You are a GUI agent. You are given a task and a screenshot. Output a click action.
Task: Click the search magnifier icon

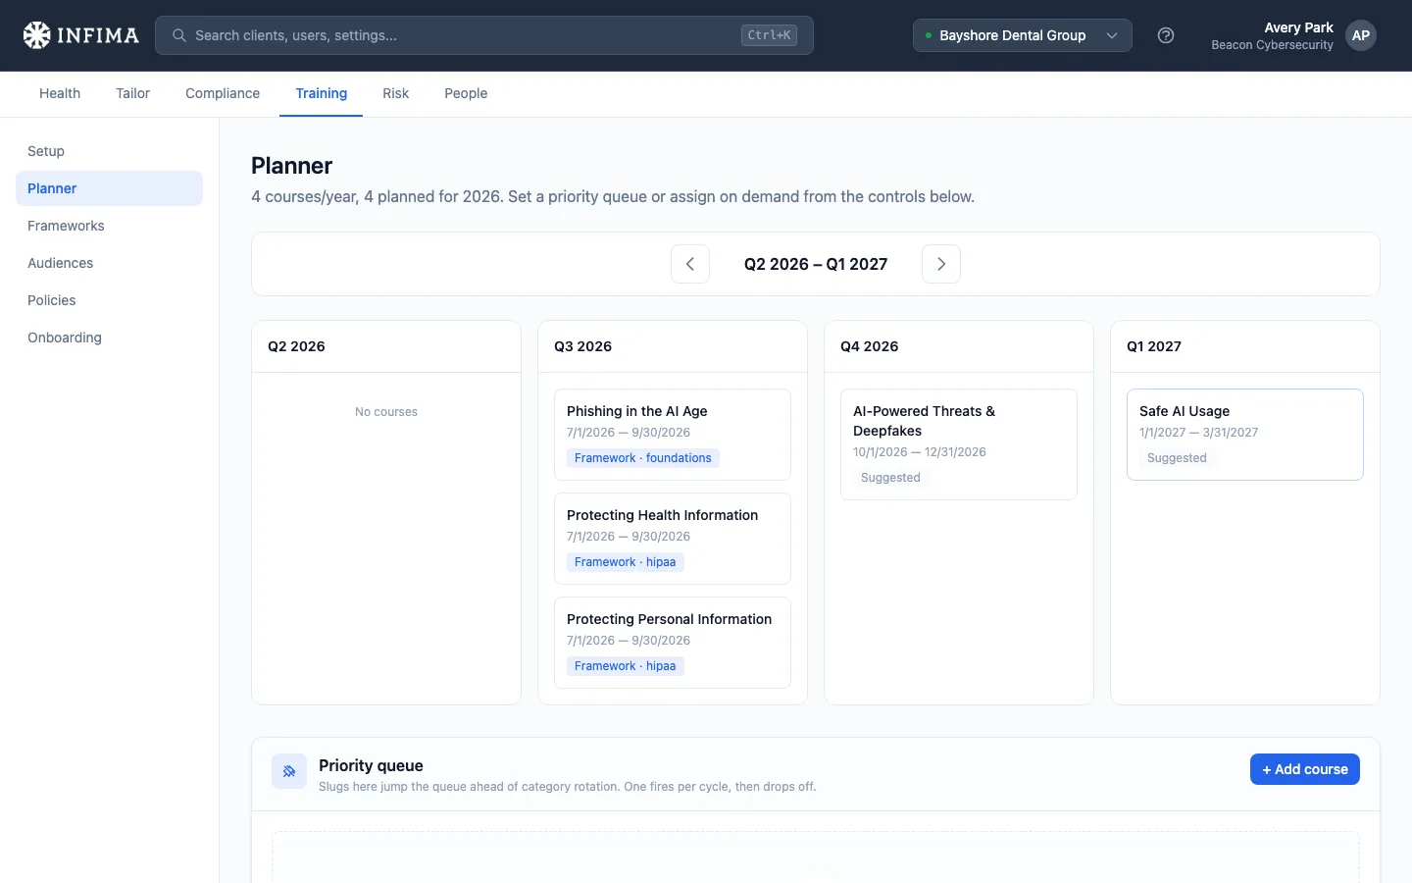pos(179,35)
